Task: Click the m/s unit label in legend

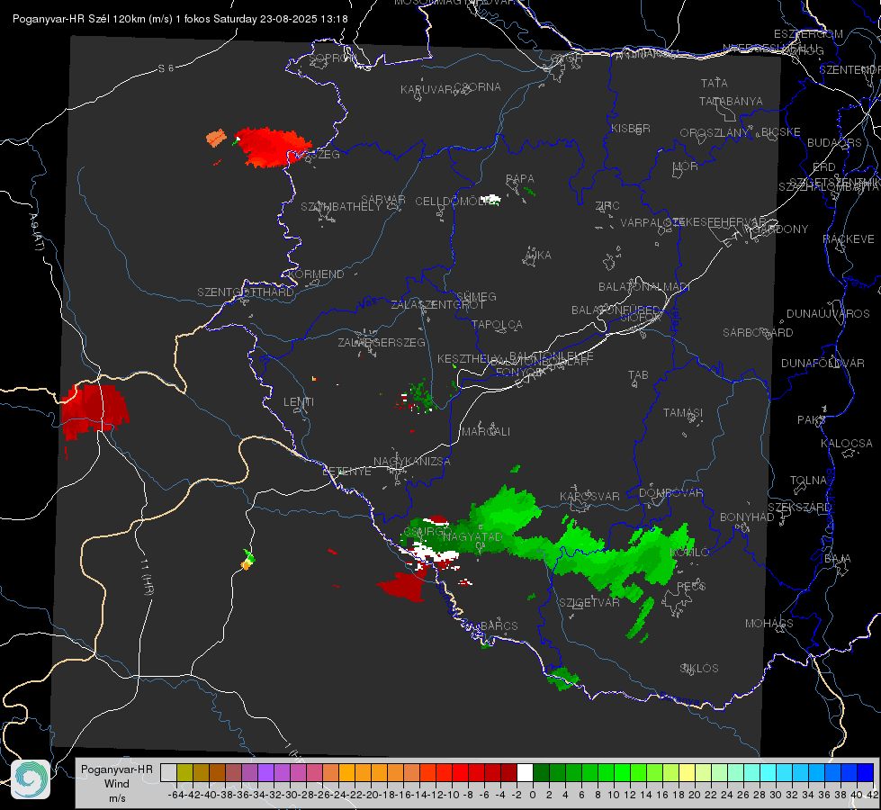Action: [x=117, y=798]
